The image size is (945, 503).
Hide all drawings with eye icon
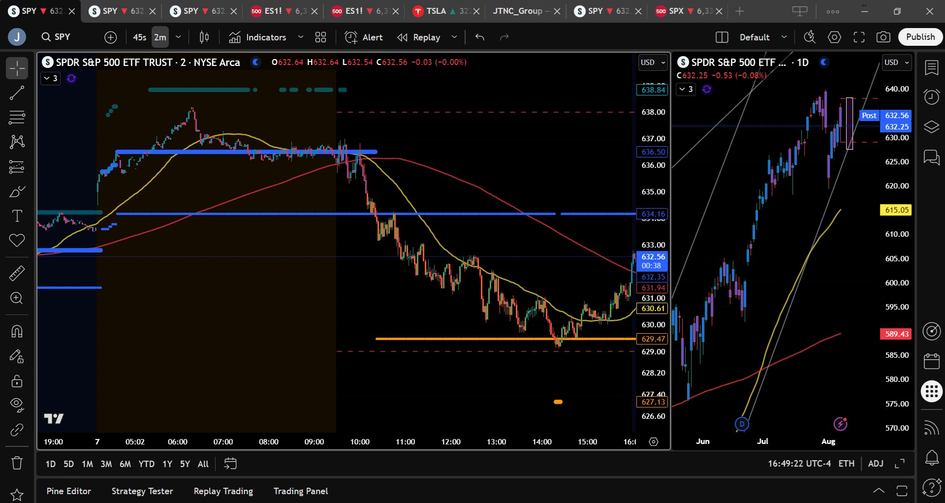tap(17, 405)
